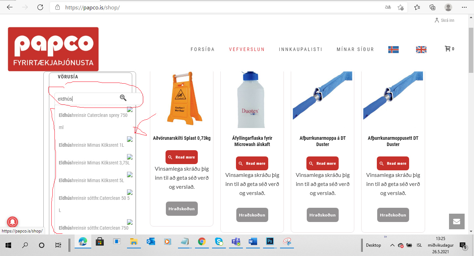This screenshot has width=474, height=256.
Task: Click the Skrá inn login link
Action: pos(445,20)
